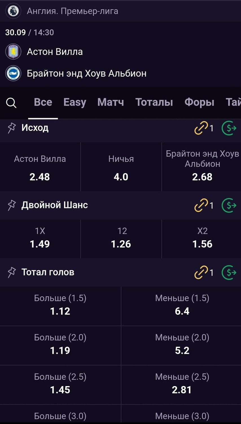
Task: Open the Тоталы tab
Action: coord(154,102)
